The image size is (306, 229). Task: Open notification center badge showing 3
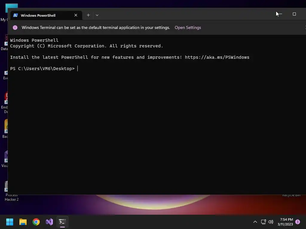click(x=298, y=222)
